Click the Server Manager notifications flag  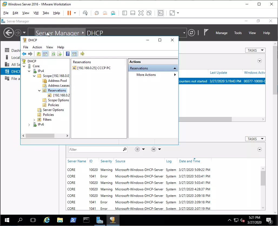206,33
